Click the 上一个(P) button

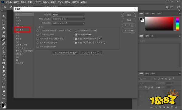pyautogui.click(x=129, y=25)
